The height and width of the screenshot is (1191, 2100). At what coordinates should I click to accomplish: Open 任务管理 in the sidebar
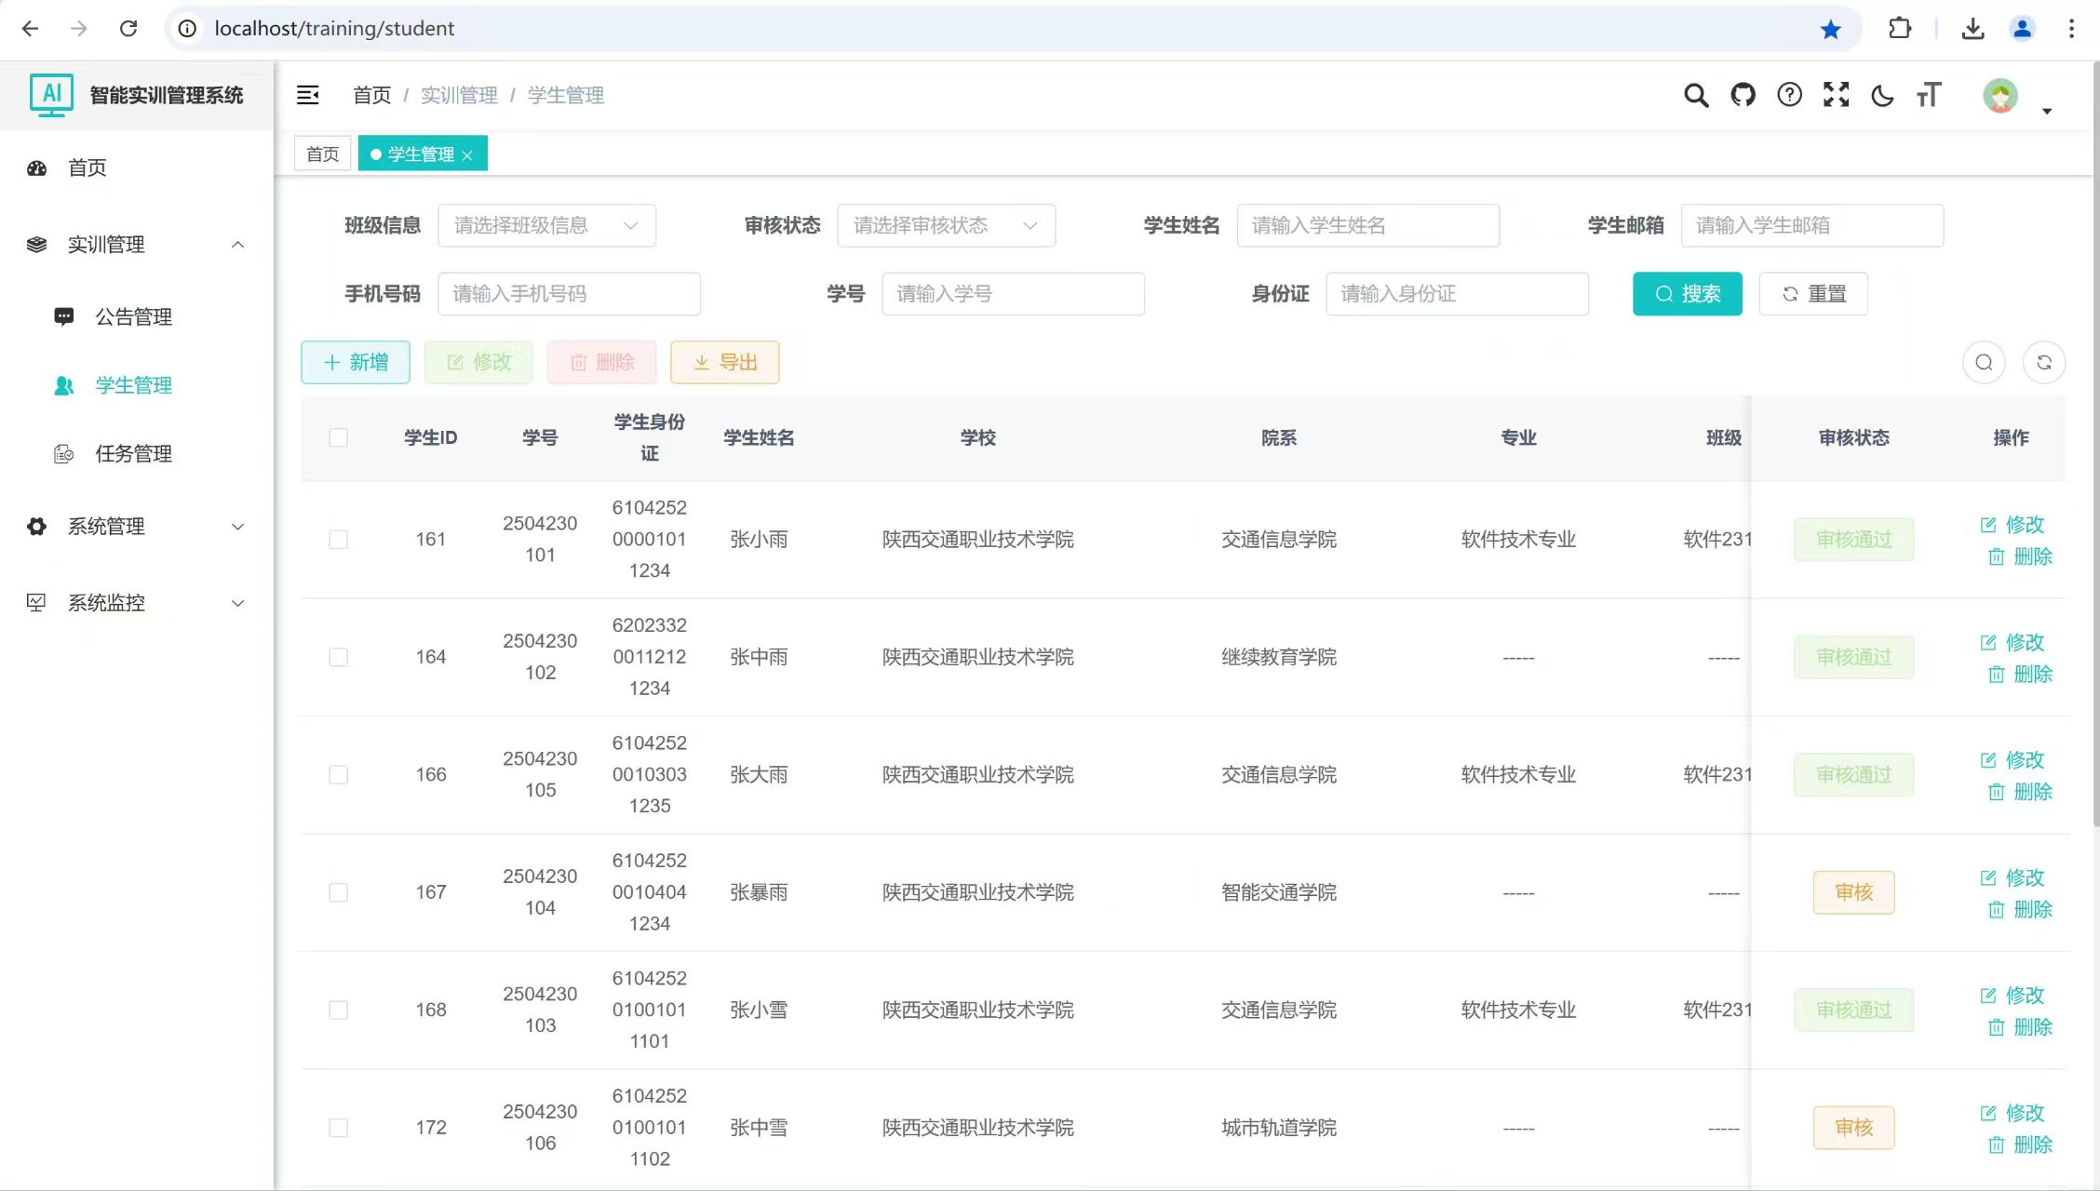pyautogui.click(x=133, y=454)
